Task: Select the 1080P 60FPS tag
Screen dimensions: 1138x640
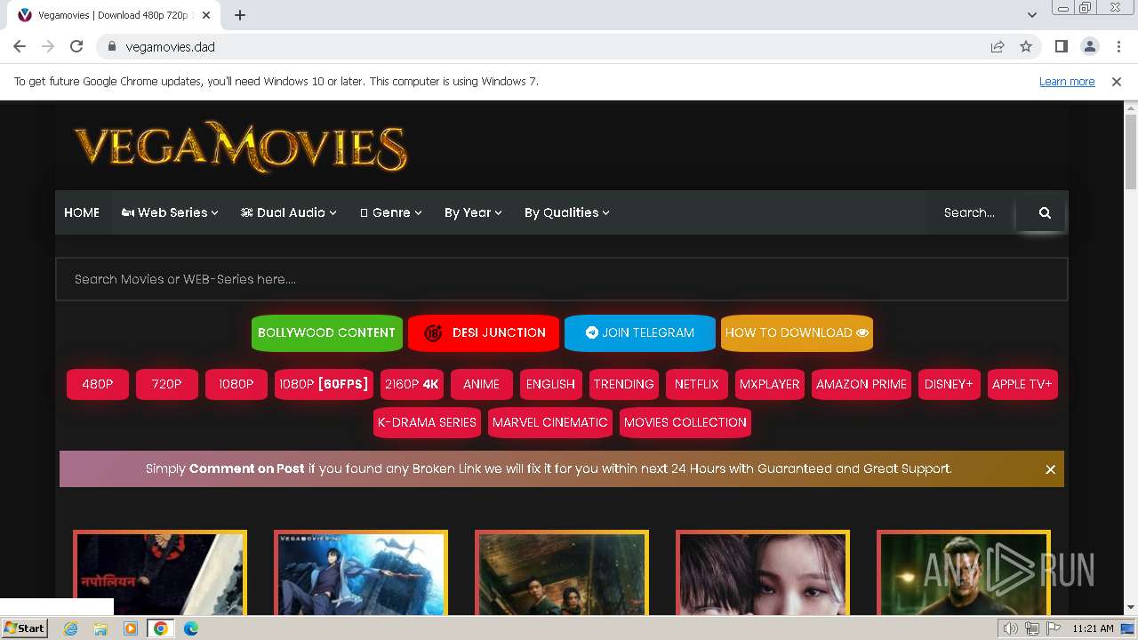Action: click(324, 384)
